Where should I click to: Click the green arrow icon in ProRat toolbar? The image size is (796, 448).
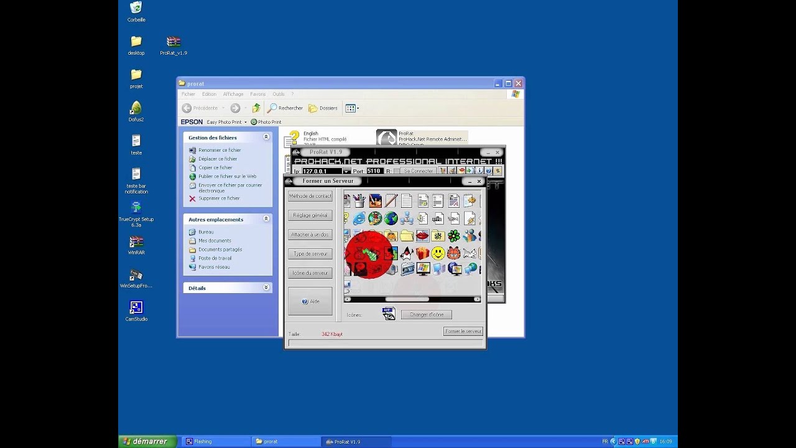[x=470, y=170]
